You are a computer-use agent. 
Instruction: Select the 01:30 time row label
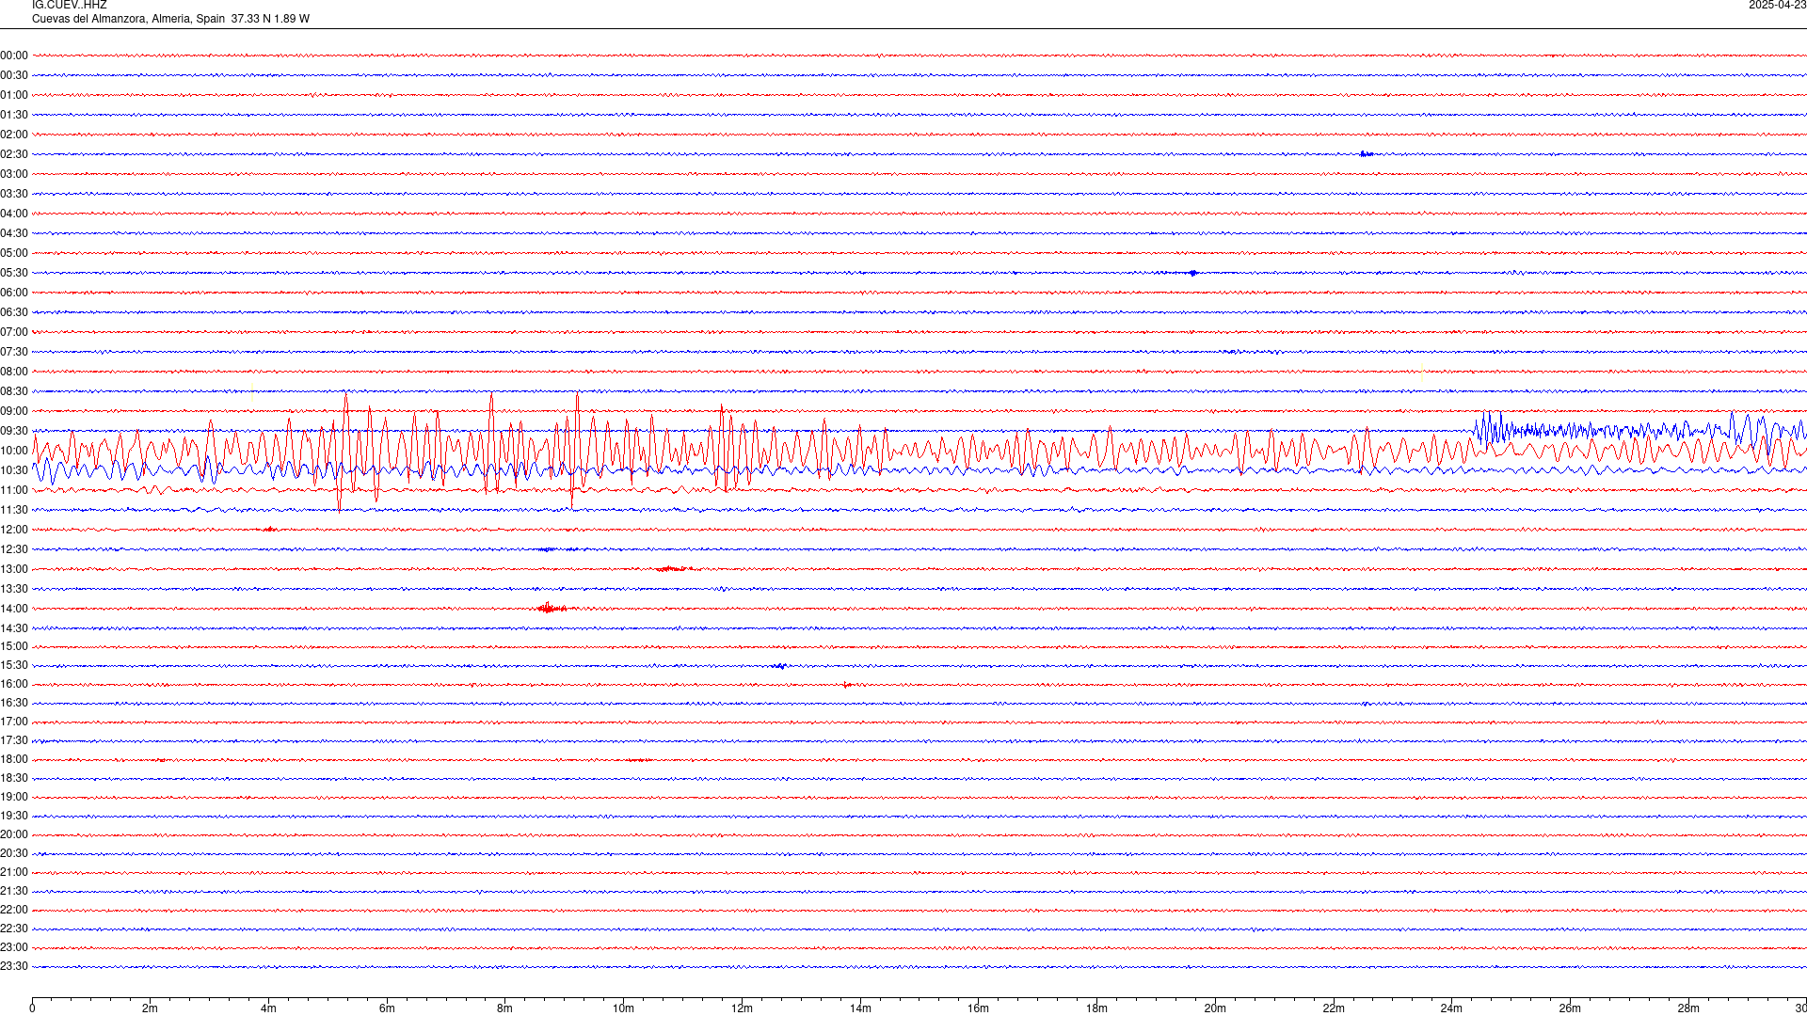[x=14, y=115]
